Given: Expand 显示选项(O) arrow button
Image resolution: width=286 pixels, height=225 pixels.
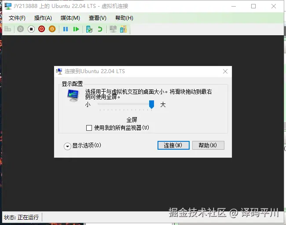Looking at the screenshot, I should point(67,146).
